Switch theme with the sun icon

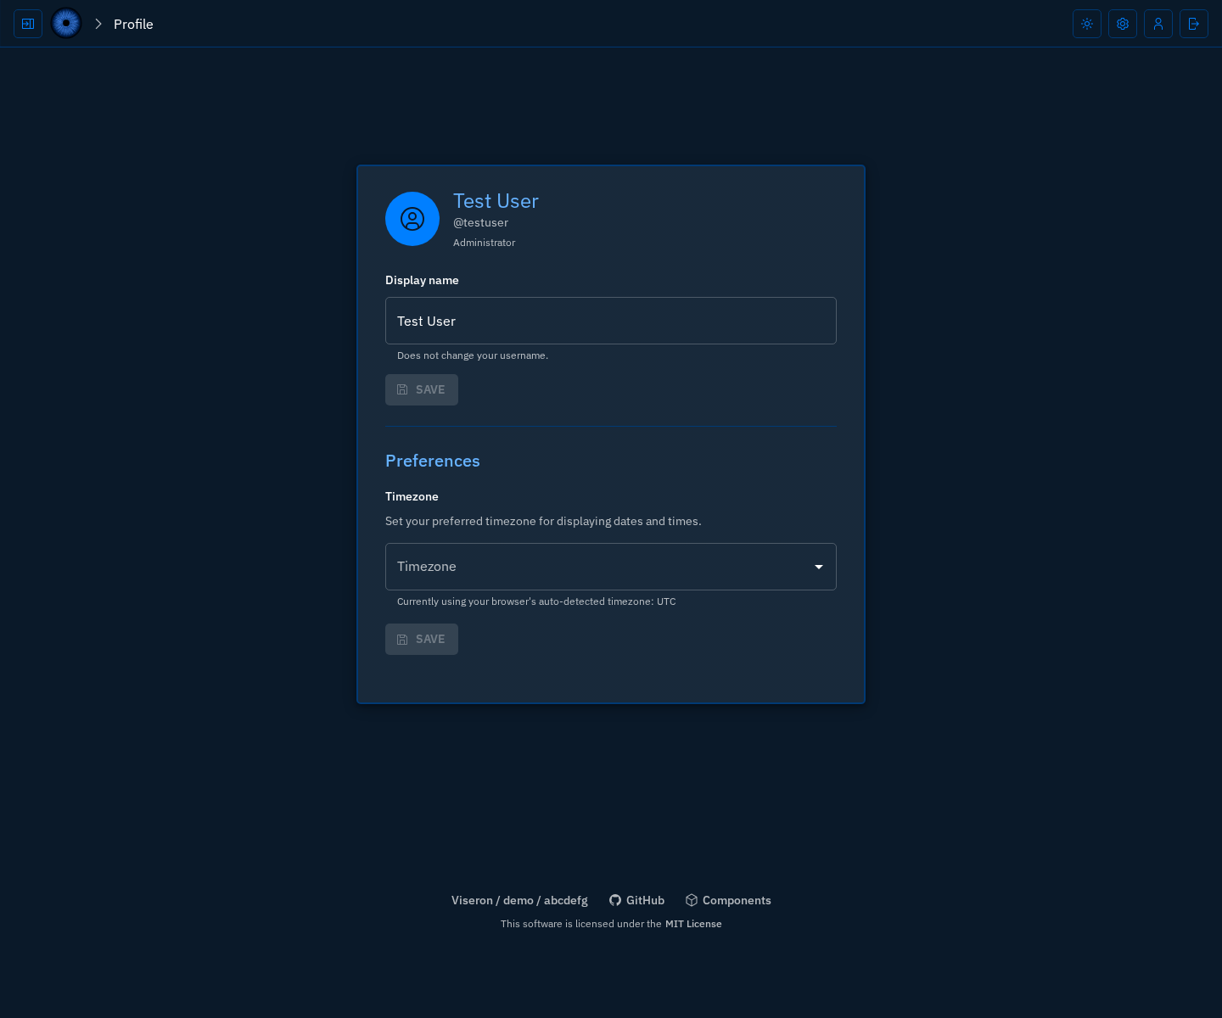pos(1087,24)
